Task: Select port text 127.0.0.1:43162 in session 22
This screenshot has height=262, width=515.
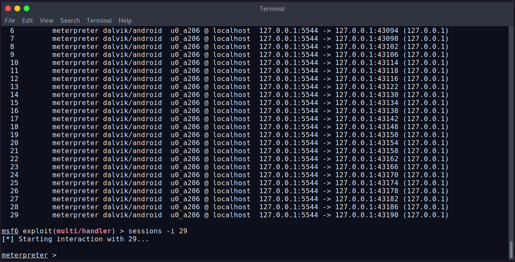Action: coord(367,159)
